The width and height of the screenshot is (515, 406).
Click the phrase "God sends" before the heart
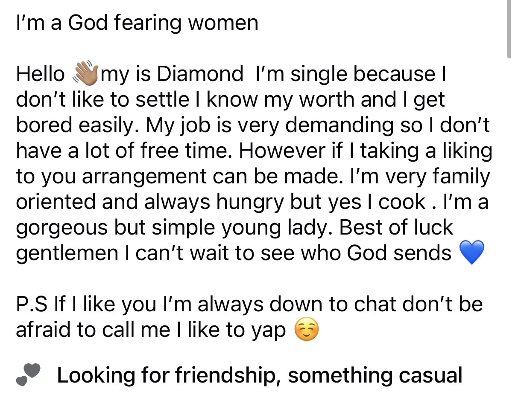[x=399, y=253]
